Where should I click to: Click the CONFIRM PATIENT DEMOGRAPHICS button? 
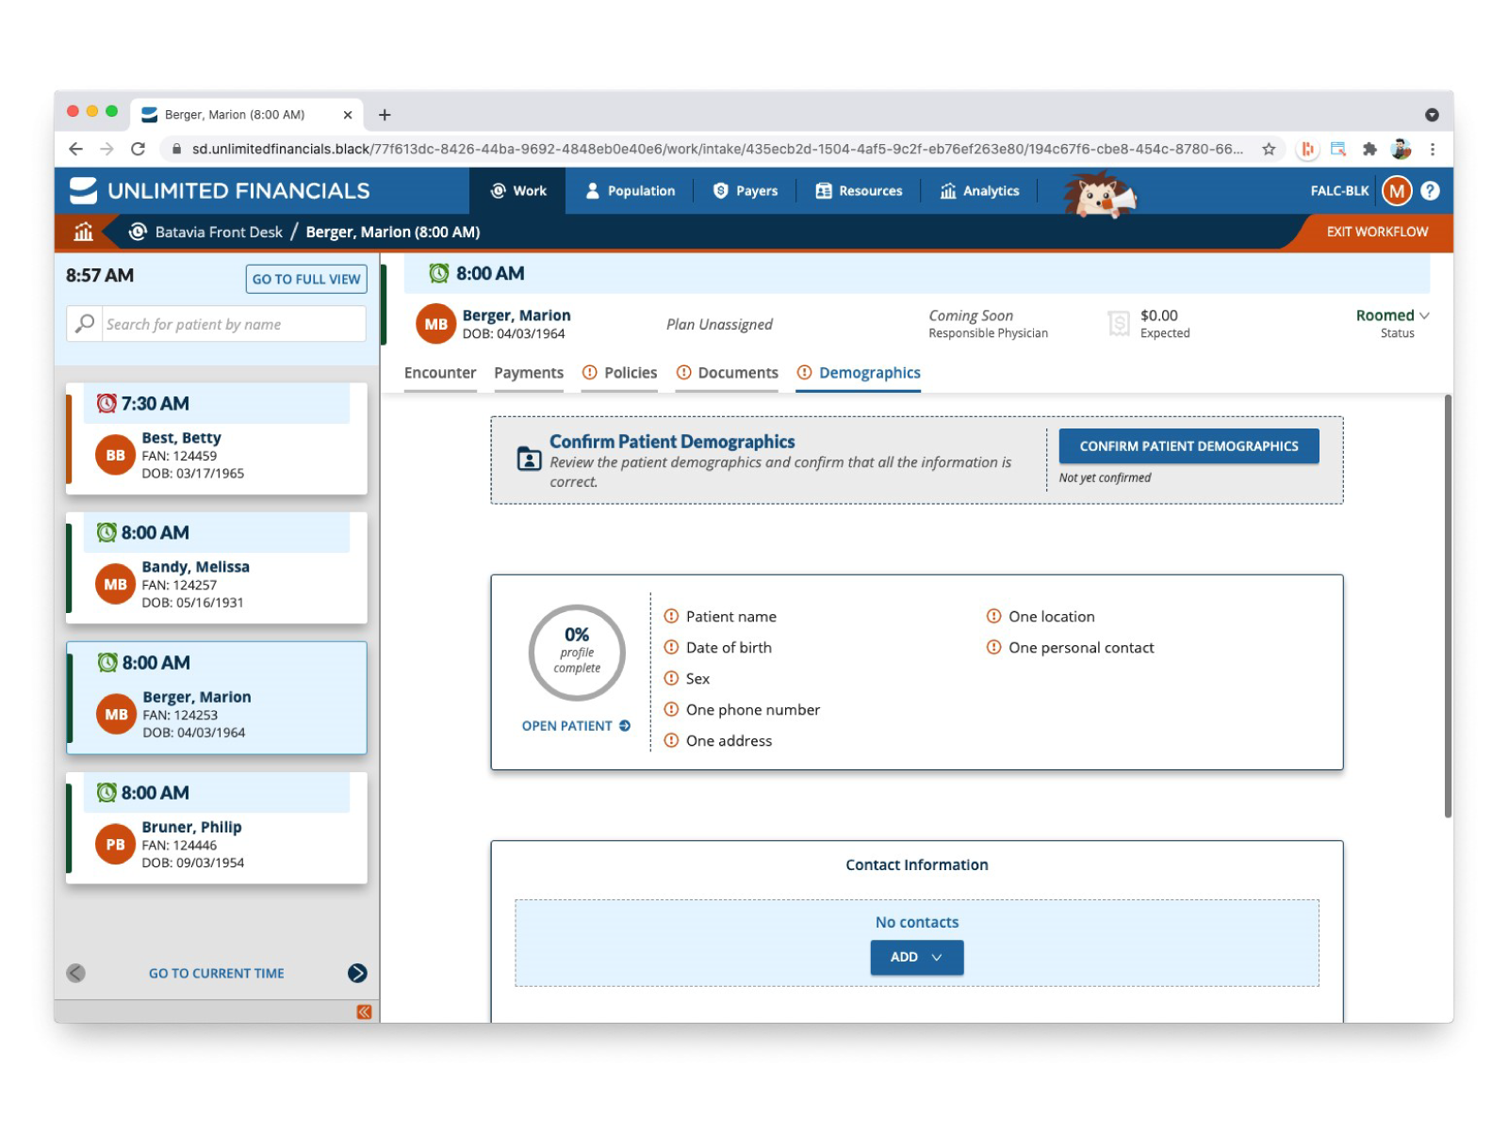[x=1188, y=445]
